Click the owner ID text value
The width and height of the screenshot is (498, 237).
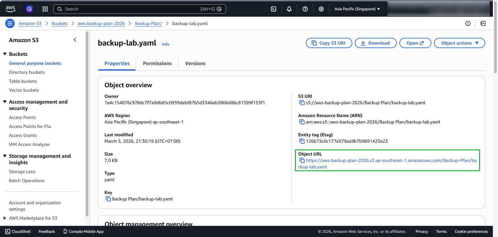[184, 103]
